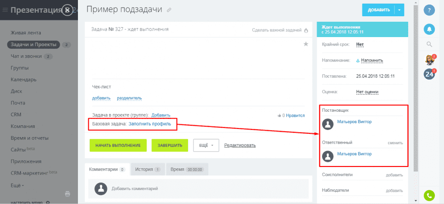Click the settings gear next to 'Настроить меню'
The width and height of the screenshot is (444, 204).
[x=48, y=202]
